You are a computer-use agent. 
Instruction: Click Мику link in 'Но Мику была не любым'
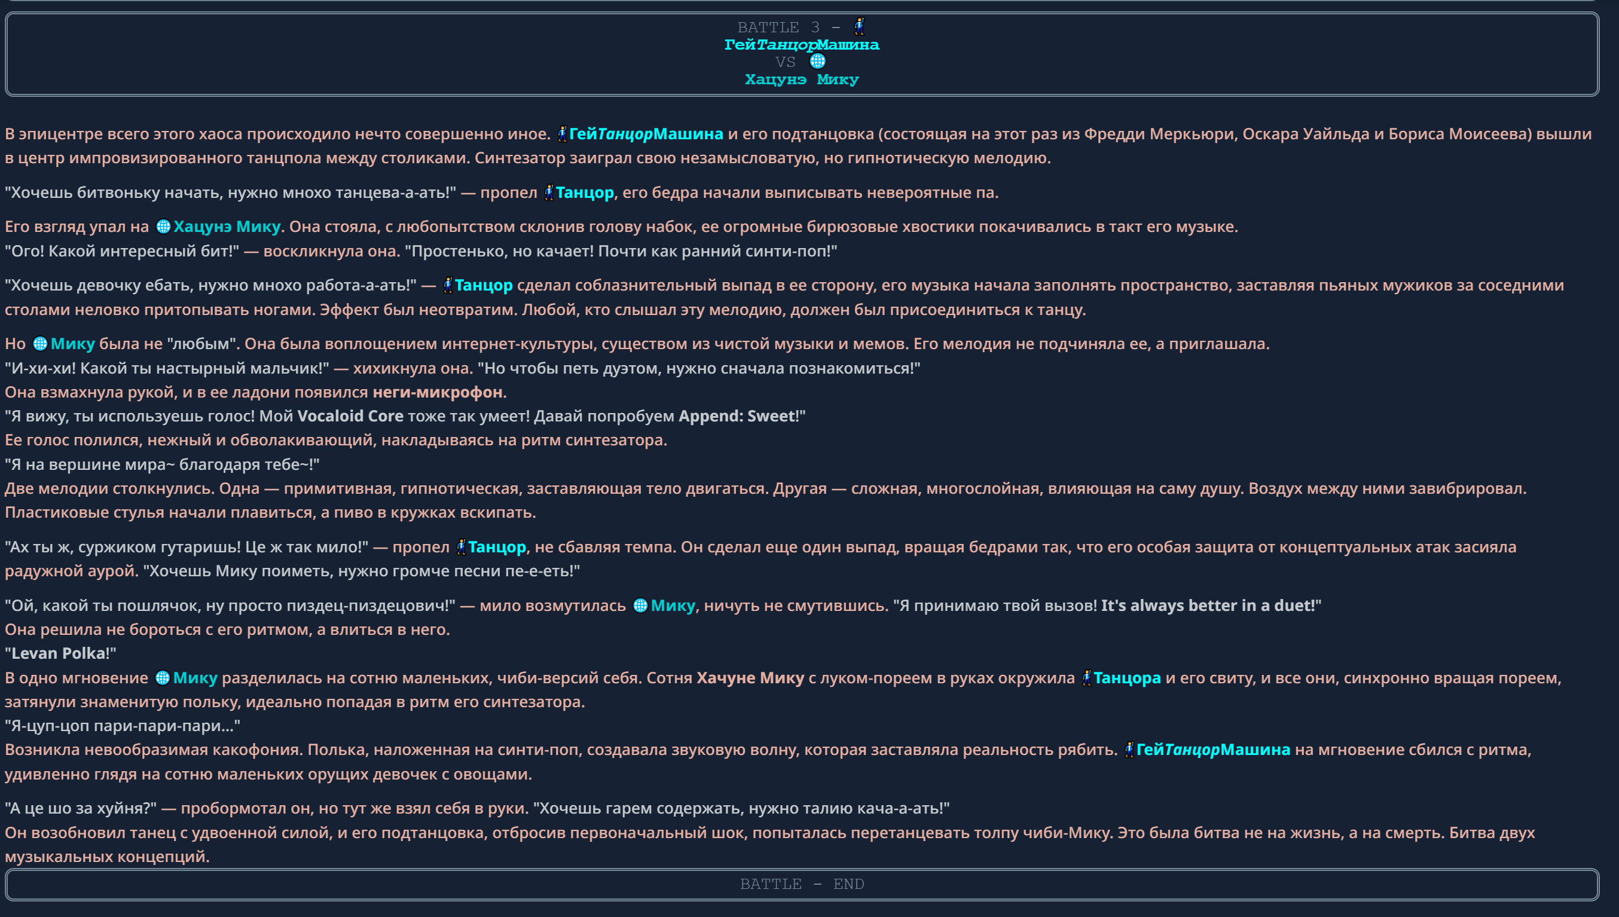72,344
